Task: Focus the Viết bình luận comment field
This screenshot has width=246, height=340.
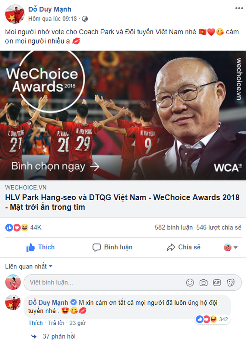Action: [132, 283]
